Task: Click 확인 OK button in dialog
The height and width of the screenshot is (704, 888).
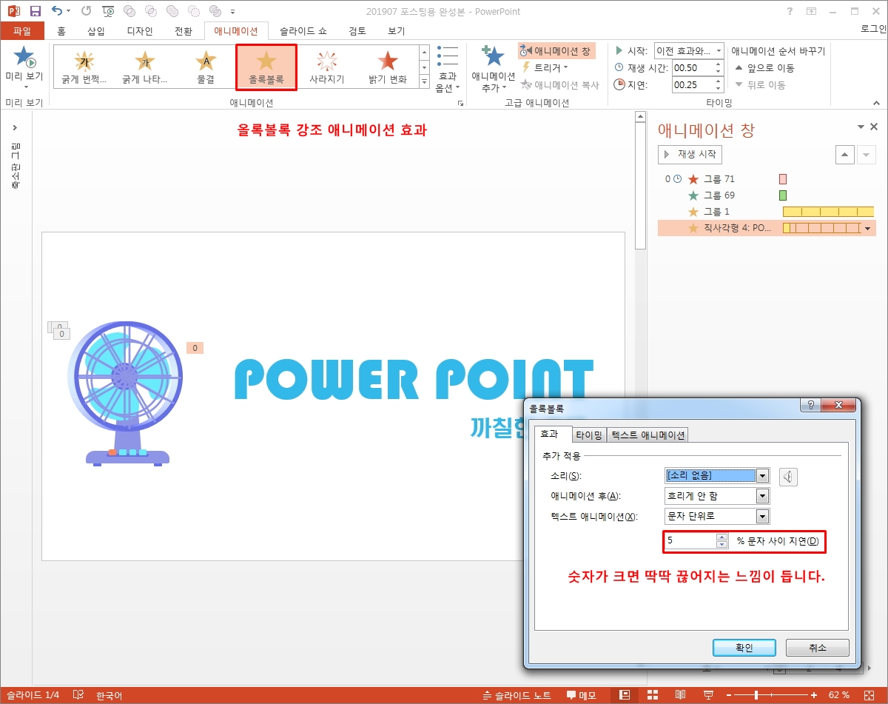Action: coord(744,647)
